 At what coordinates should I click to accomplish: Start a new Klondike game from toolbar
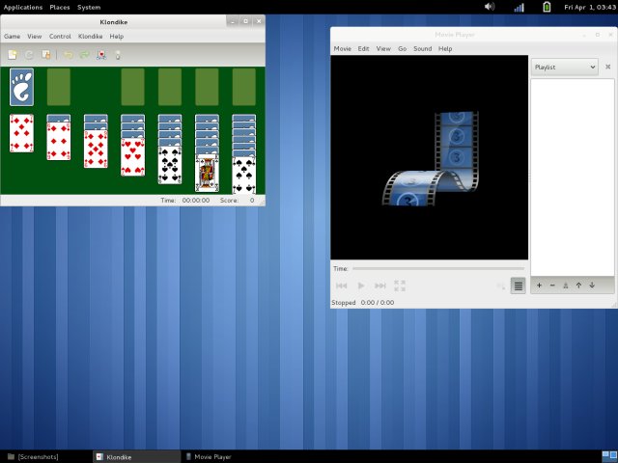(14, 55)
